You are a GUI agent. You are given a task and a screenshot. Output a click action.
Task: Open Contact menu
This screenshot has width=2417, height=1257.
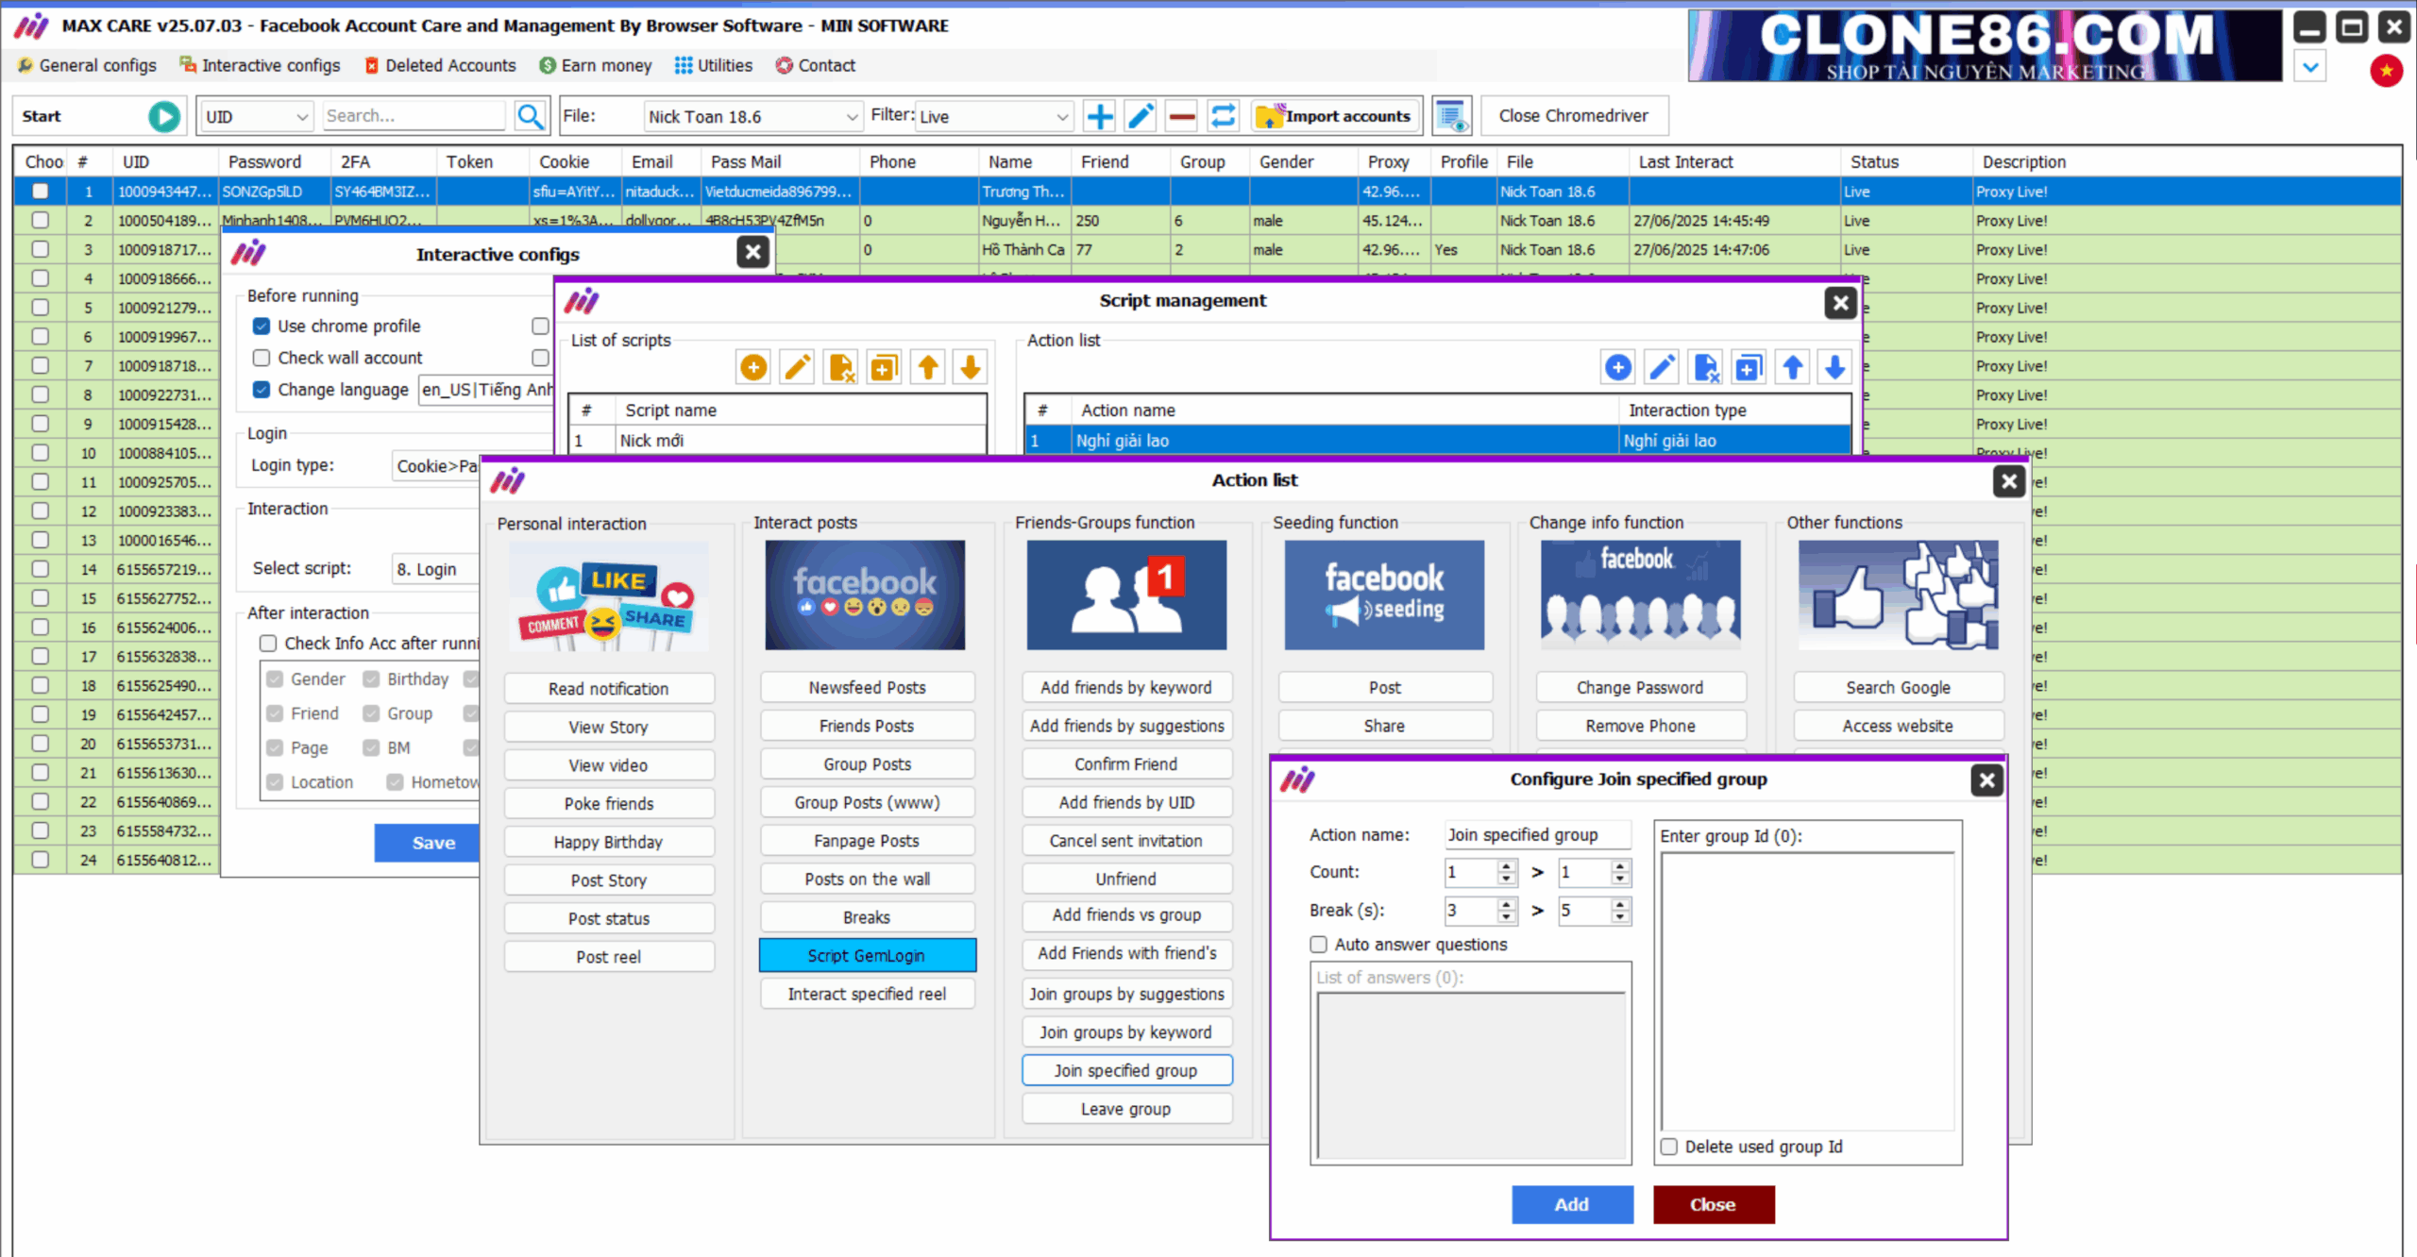(x=816, y=65)
